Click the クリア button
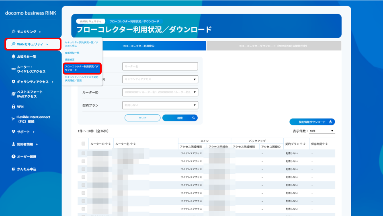 [x=142, y=118]
